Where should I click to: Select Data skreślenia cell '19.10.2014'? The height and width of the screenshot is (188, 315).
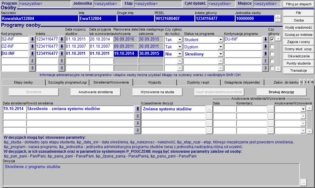[14, 109]
